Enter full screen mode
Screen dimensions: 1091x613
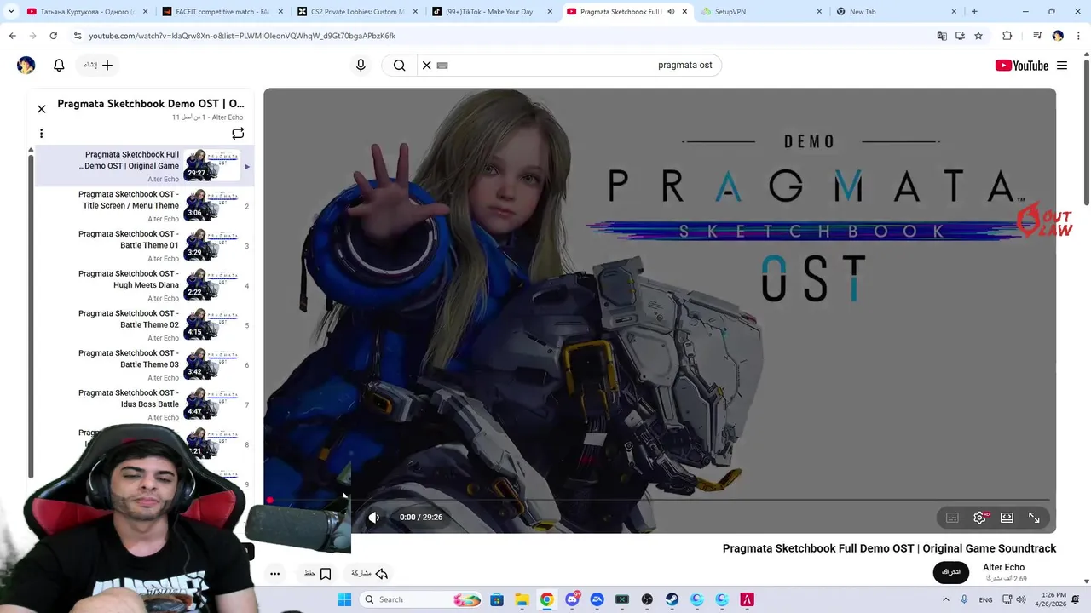pos(1034,518)
